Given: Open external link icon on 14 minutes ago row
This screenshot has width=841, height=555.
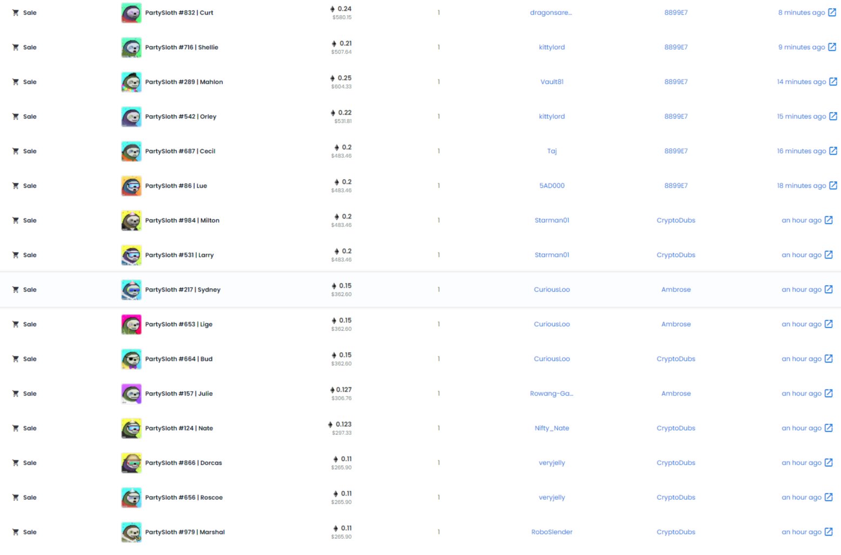Looking at the screenshot, I should (x=833, y=82).
